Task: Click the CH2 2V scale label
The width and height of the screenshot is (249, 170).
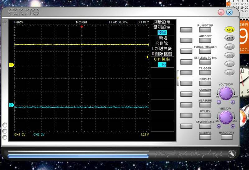Action: pyautogui.click(x=39, y=135)
